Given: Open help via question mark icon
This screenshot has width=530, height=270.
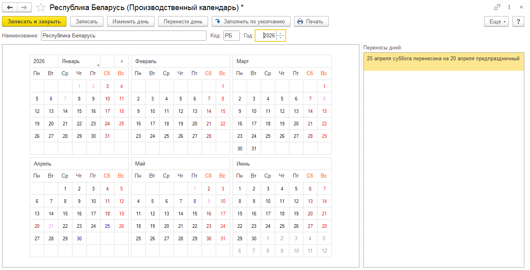Looking at the screenshot, I should [518, 21].
